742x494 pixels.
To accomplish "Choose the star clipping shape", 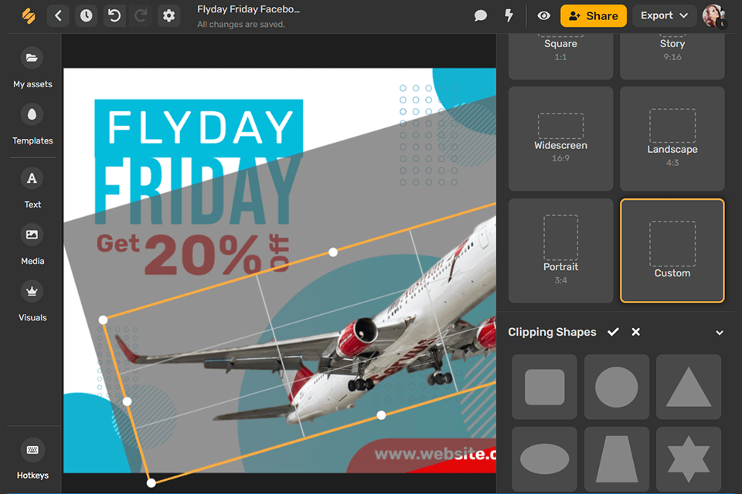I will point(689,459).
